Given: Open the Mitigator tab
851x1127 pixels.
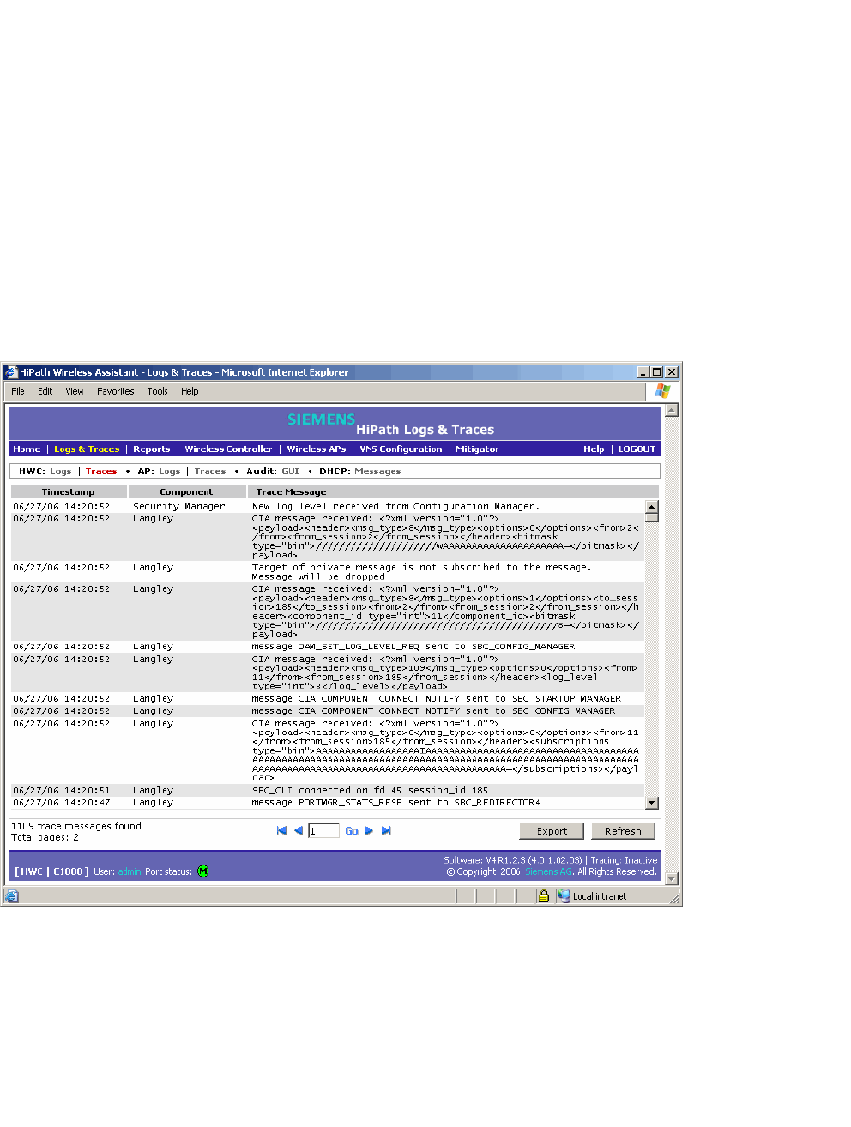Looking at the screenshot, I should tap(477, 449).
